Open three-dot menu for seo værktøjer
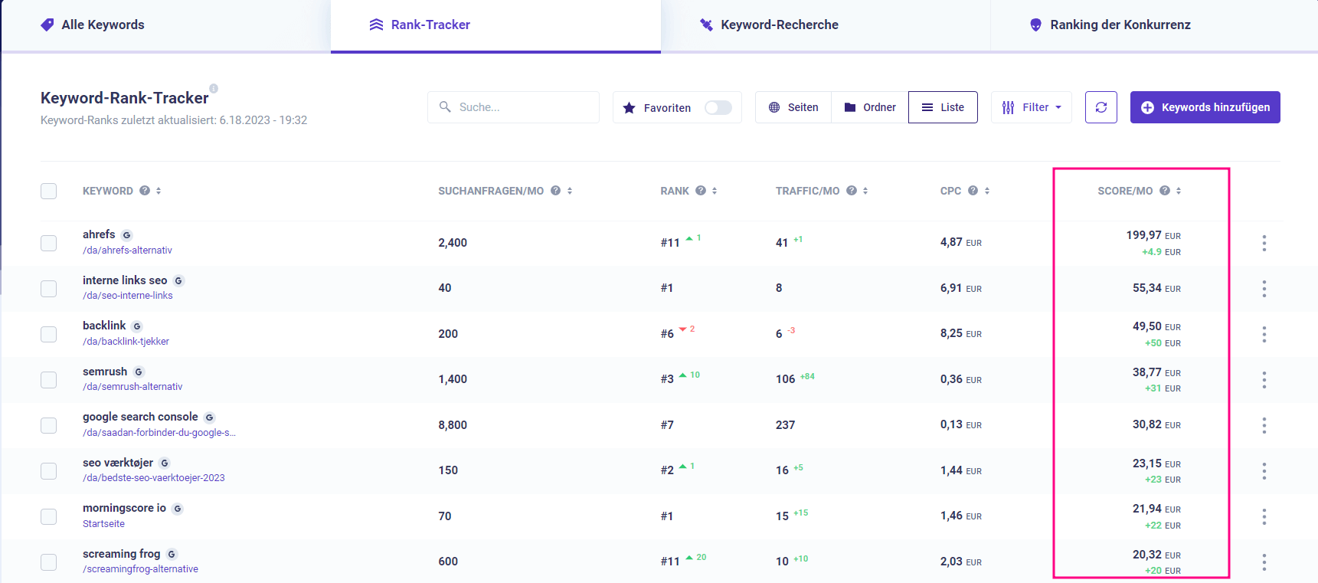The image size is (1318, 583). pyautogui.click(x=1264, y=471)
